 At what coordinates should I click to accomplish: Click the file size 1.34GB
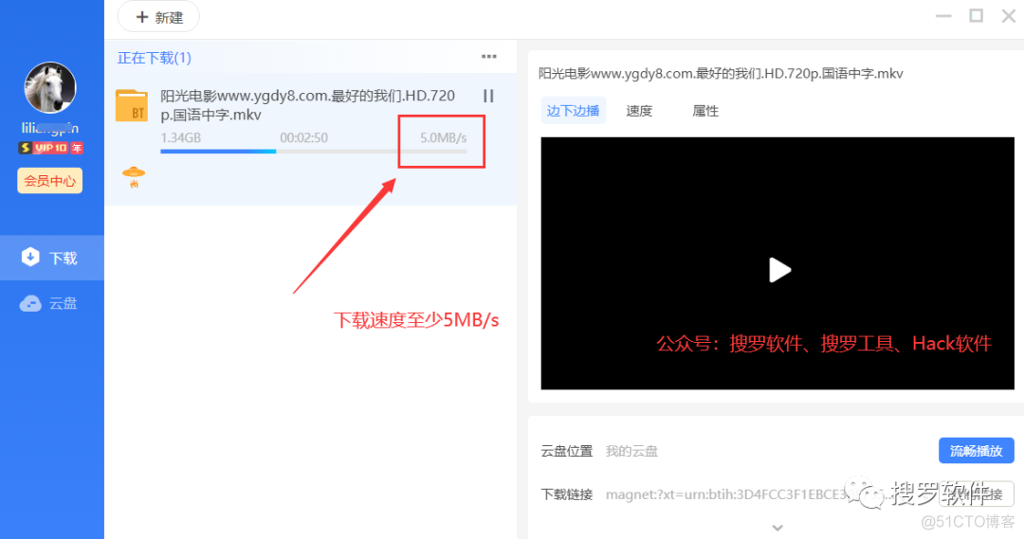pyautogui.click(x=181, y=137)
